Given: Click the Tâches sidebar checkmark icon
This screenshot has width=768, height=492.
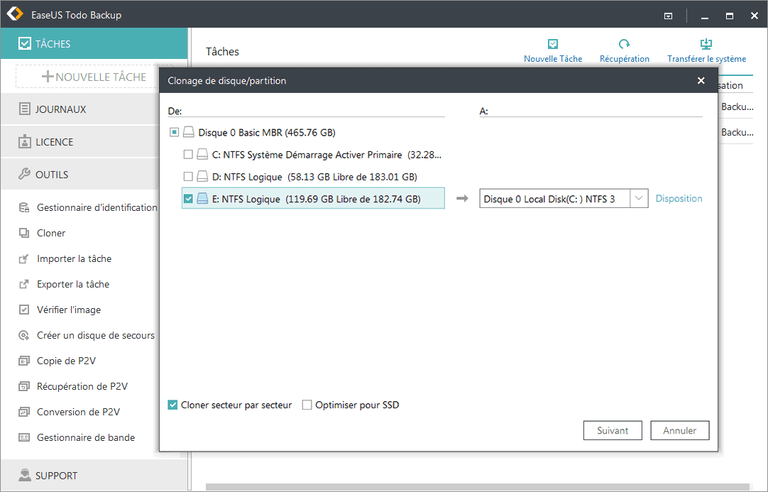Looking at the screenshot, I should pyautogui.click(x=25, y=43).
